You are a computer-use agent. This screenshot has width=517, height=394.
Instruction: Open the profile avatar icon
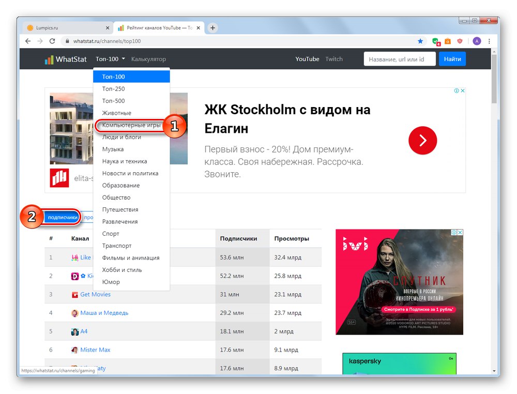tap(477, 41)
